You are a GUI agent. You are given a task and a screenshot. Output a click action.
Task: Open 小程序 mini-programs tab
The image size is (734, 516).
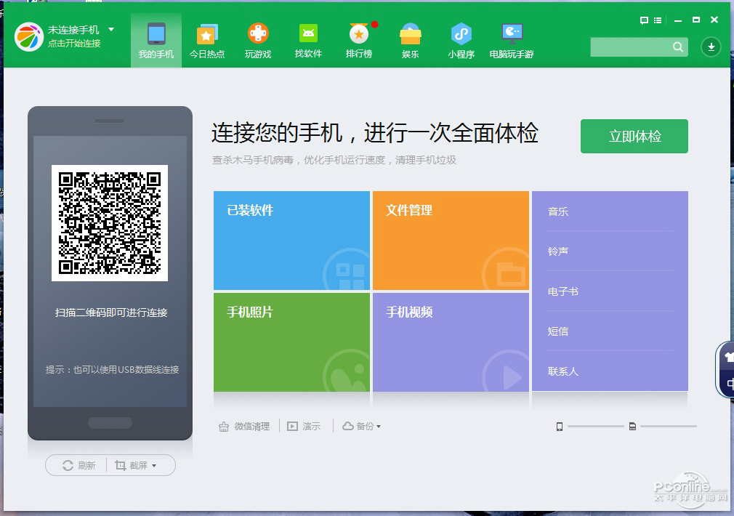click(461, 41)
